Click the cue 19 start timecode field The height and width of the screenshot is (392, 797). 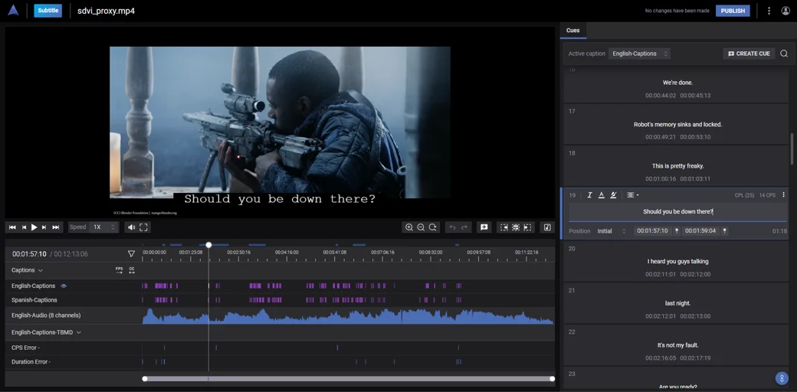pos(653,231)
